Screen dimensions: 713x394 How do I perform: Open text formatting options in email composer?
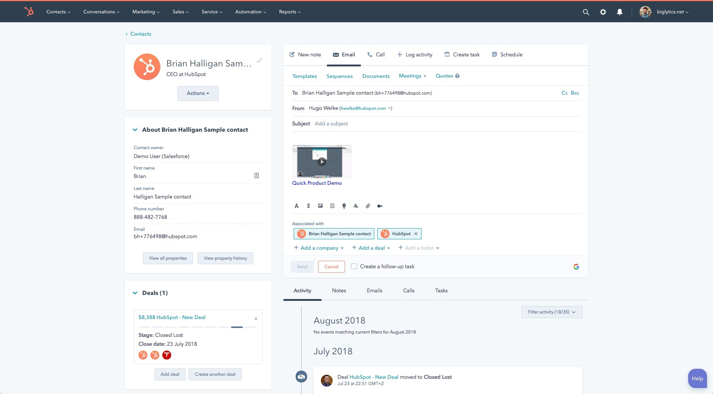click(296, 206)
